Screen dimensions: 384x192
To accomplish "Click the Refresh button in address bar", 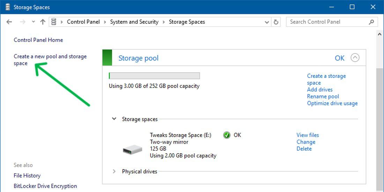I will pos(276,22).
